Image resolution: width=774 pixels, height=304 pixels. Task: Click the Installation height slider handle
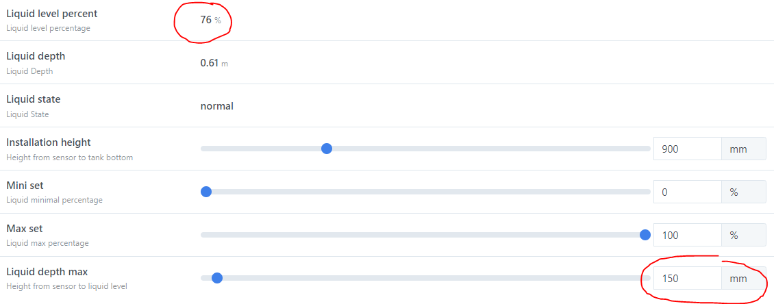[327, 149]
